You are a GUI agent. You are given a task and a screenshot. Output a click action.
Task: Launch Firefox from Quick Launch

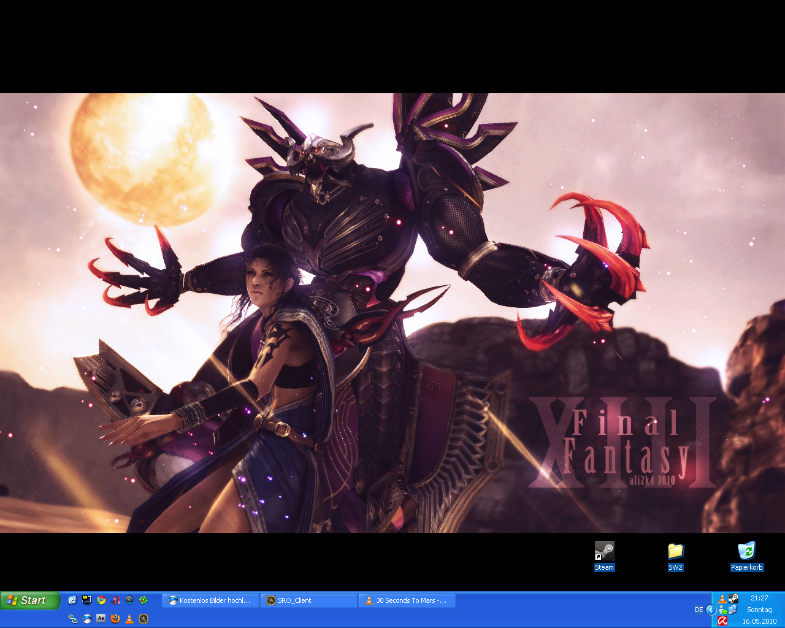115,619
